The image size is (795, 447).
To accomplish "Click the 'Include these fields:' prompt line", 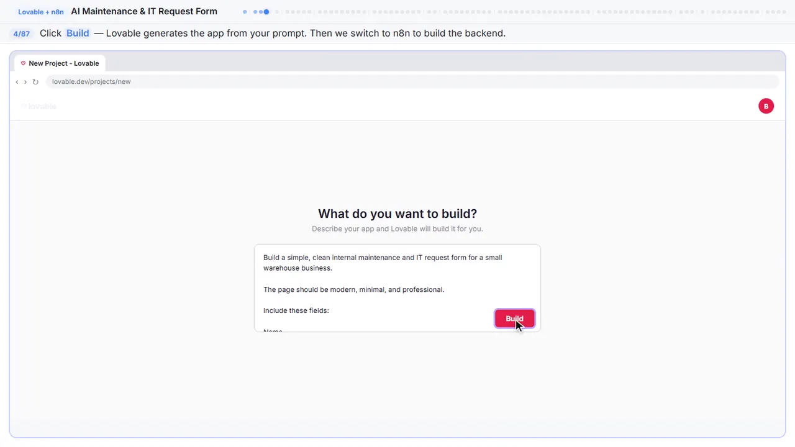I will click(x=296, y=310).
